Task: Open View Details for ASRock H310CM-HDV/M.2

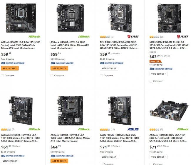Action: (10, 161)
